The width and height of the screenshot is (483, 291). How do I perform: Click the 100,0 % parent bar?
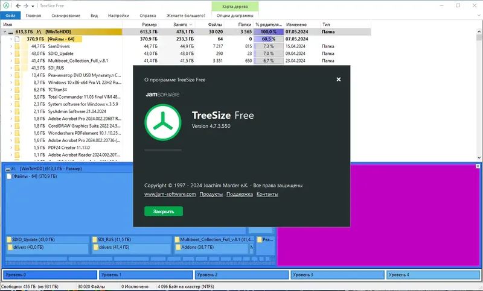(x=268, y=32)
